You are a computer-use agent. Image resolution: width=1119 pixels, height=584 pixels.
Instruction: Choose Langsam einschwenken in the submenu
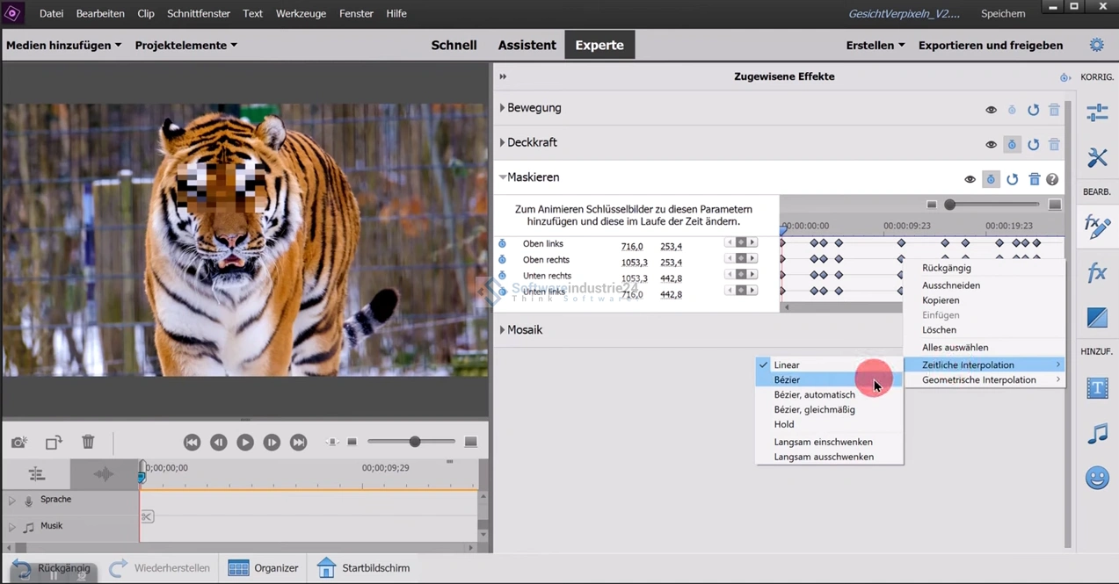coord(823,442)
